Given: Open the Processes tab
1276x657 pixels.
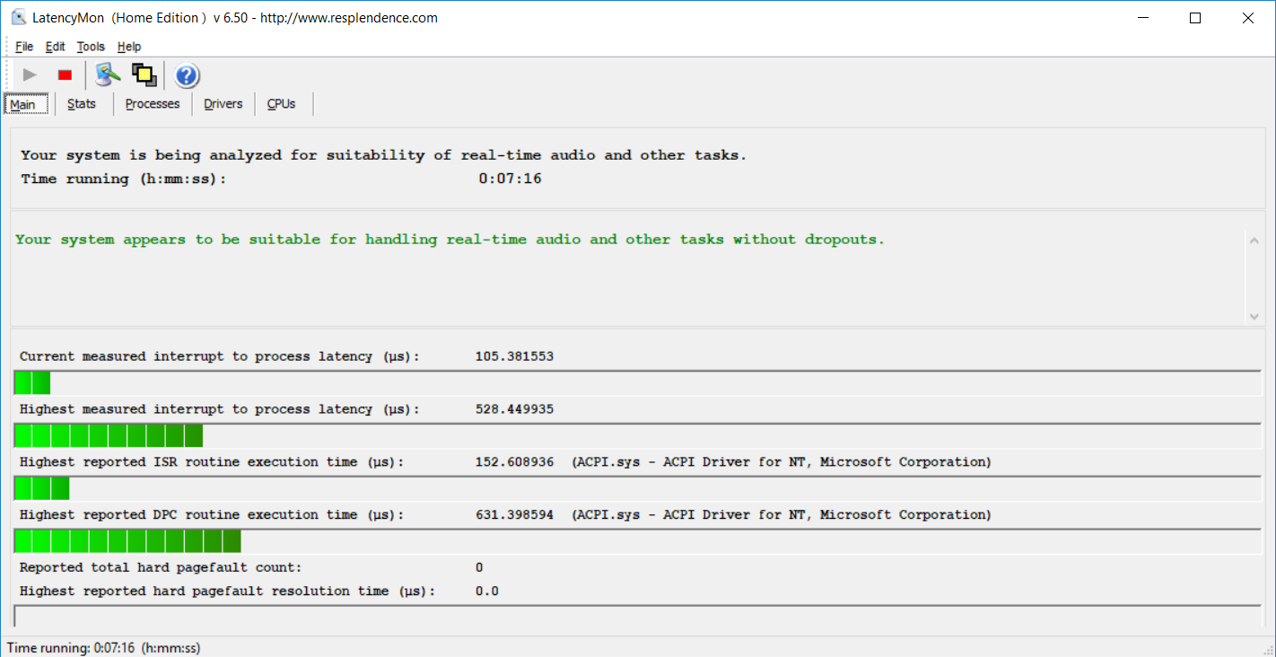Looking at the screenshot, I should pos(153,104).
